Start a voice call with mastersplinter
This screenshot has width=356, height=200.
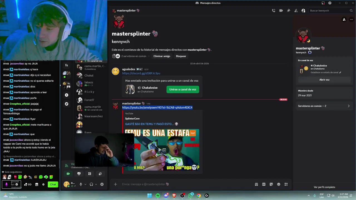(x=274, y=11)
